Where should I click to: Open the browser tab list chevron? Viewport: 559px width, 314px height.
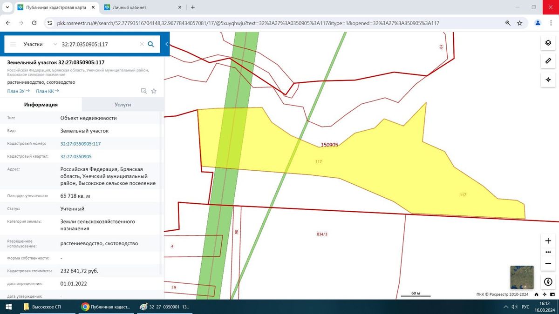(x=7, y=7)
